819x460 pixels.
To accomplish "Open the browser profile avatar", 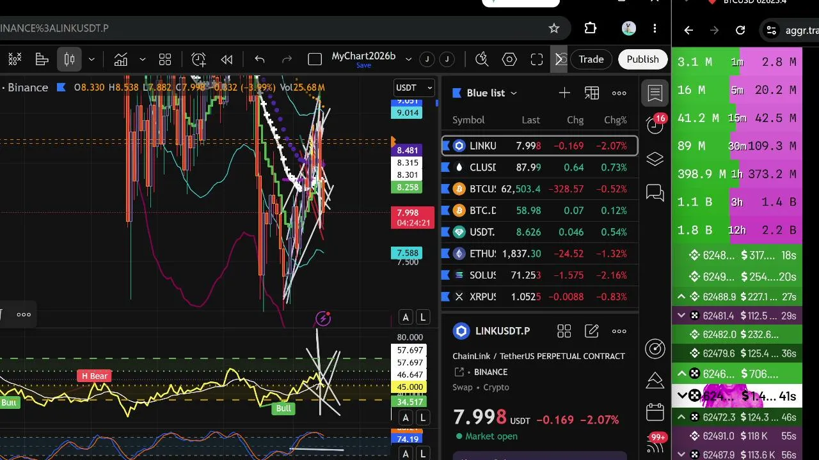I will [629, 28].
